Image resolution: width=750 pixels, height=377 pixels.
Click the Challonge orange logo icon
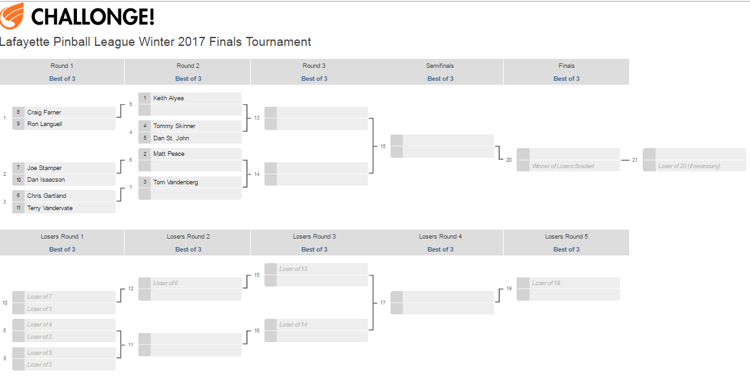click(x=12, y=16)
